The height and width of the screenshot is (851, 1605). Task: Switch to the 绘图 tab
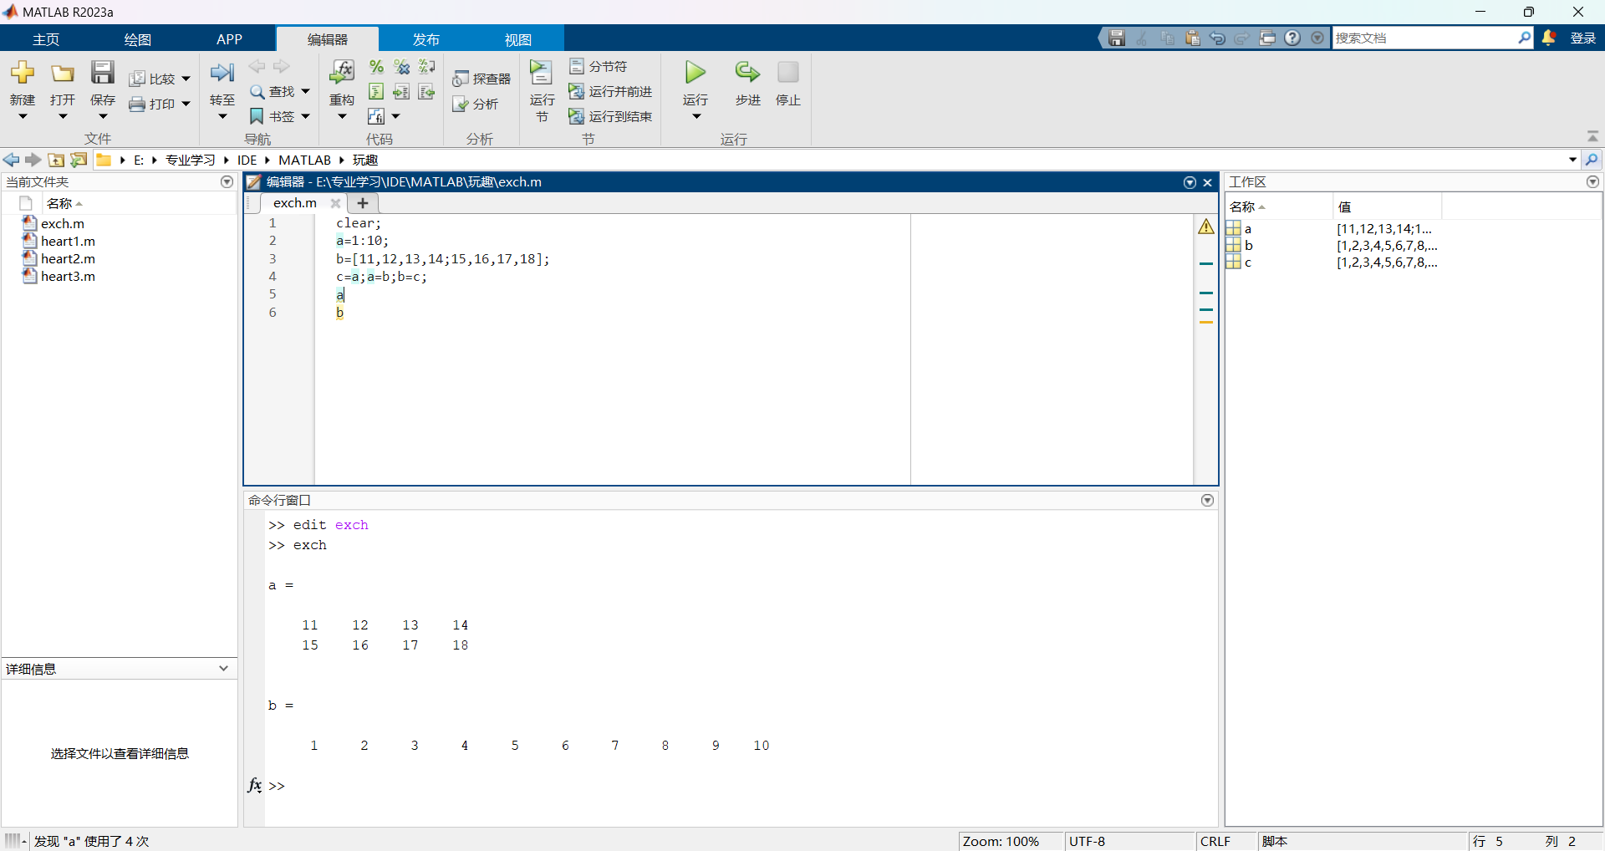point(138,39)
